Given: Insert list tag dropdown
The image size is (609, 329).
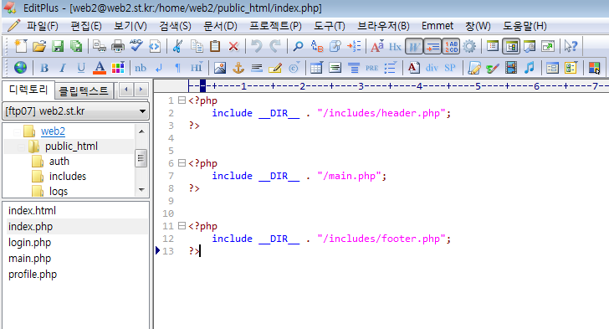Looking at the screenshot, I should pos(391,68).
